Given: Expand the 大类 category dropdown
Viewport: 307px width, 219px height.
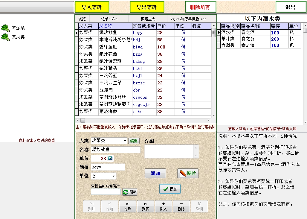Looking at the screenshot, I should (125, 141).
